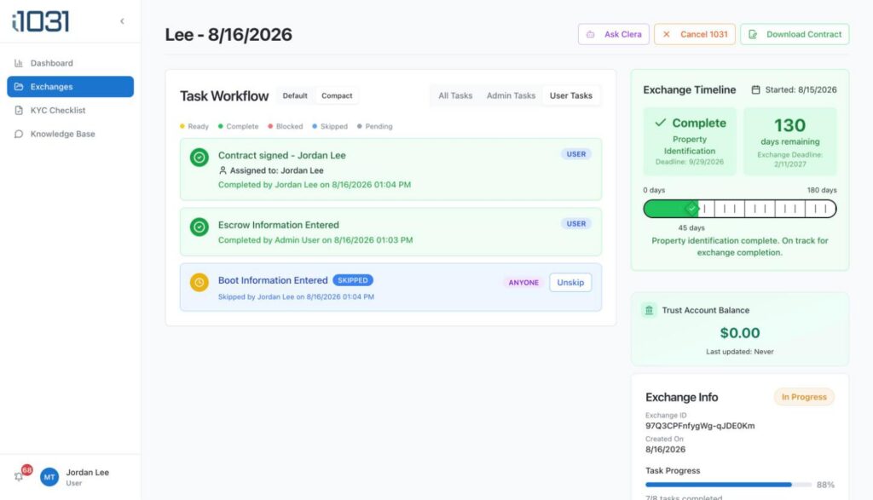Click the Trust Account bank icon
Viewport: 873px width, 500px height.
tap(649, 310)
